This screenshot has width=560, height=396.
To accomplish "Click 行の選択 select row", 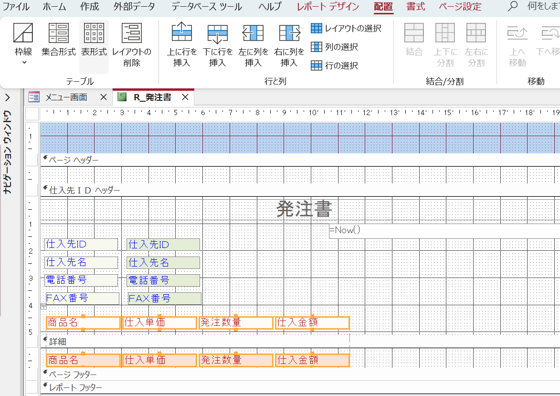I will click(335, 65).
